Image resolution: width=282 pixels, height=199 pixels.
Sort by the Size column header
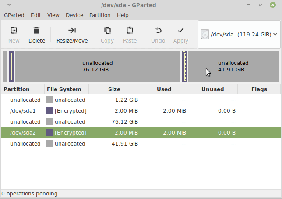point(114,89)
